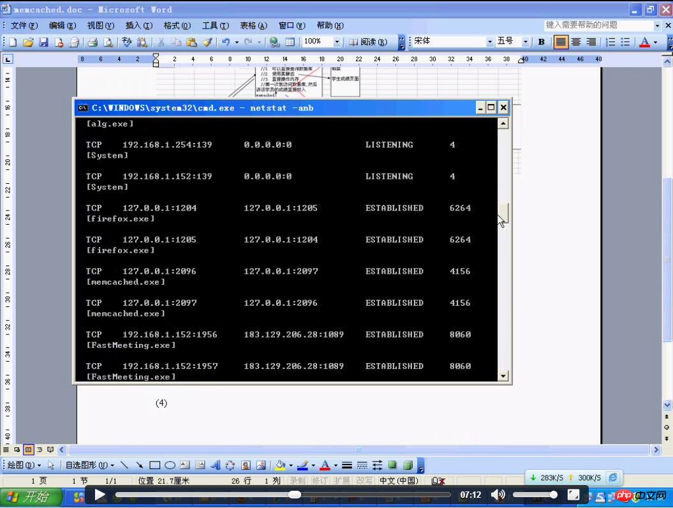673x508 pixels.
Task: Undo the last action
Action: [x=225, y=42]
